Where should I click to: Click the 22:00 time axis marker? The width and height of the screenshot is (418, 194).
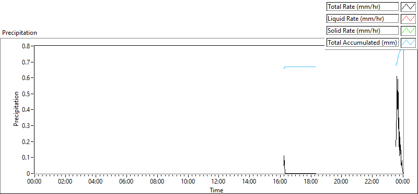tap(372, 182)
